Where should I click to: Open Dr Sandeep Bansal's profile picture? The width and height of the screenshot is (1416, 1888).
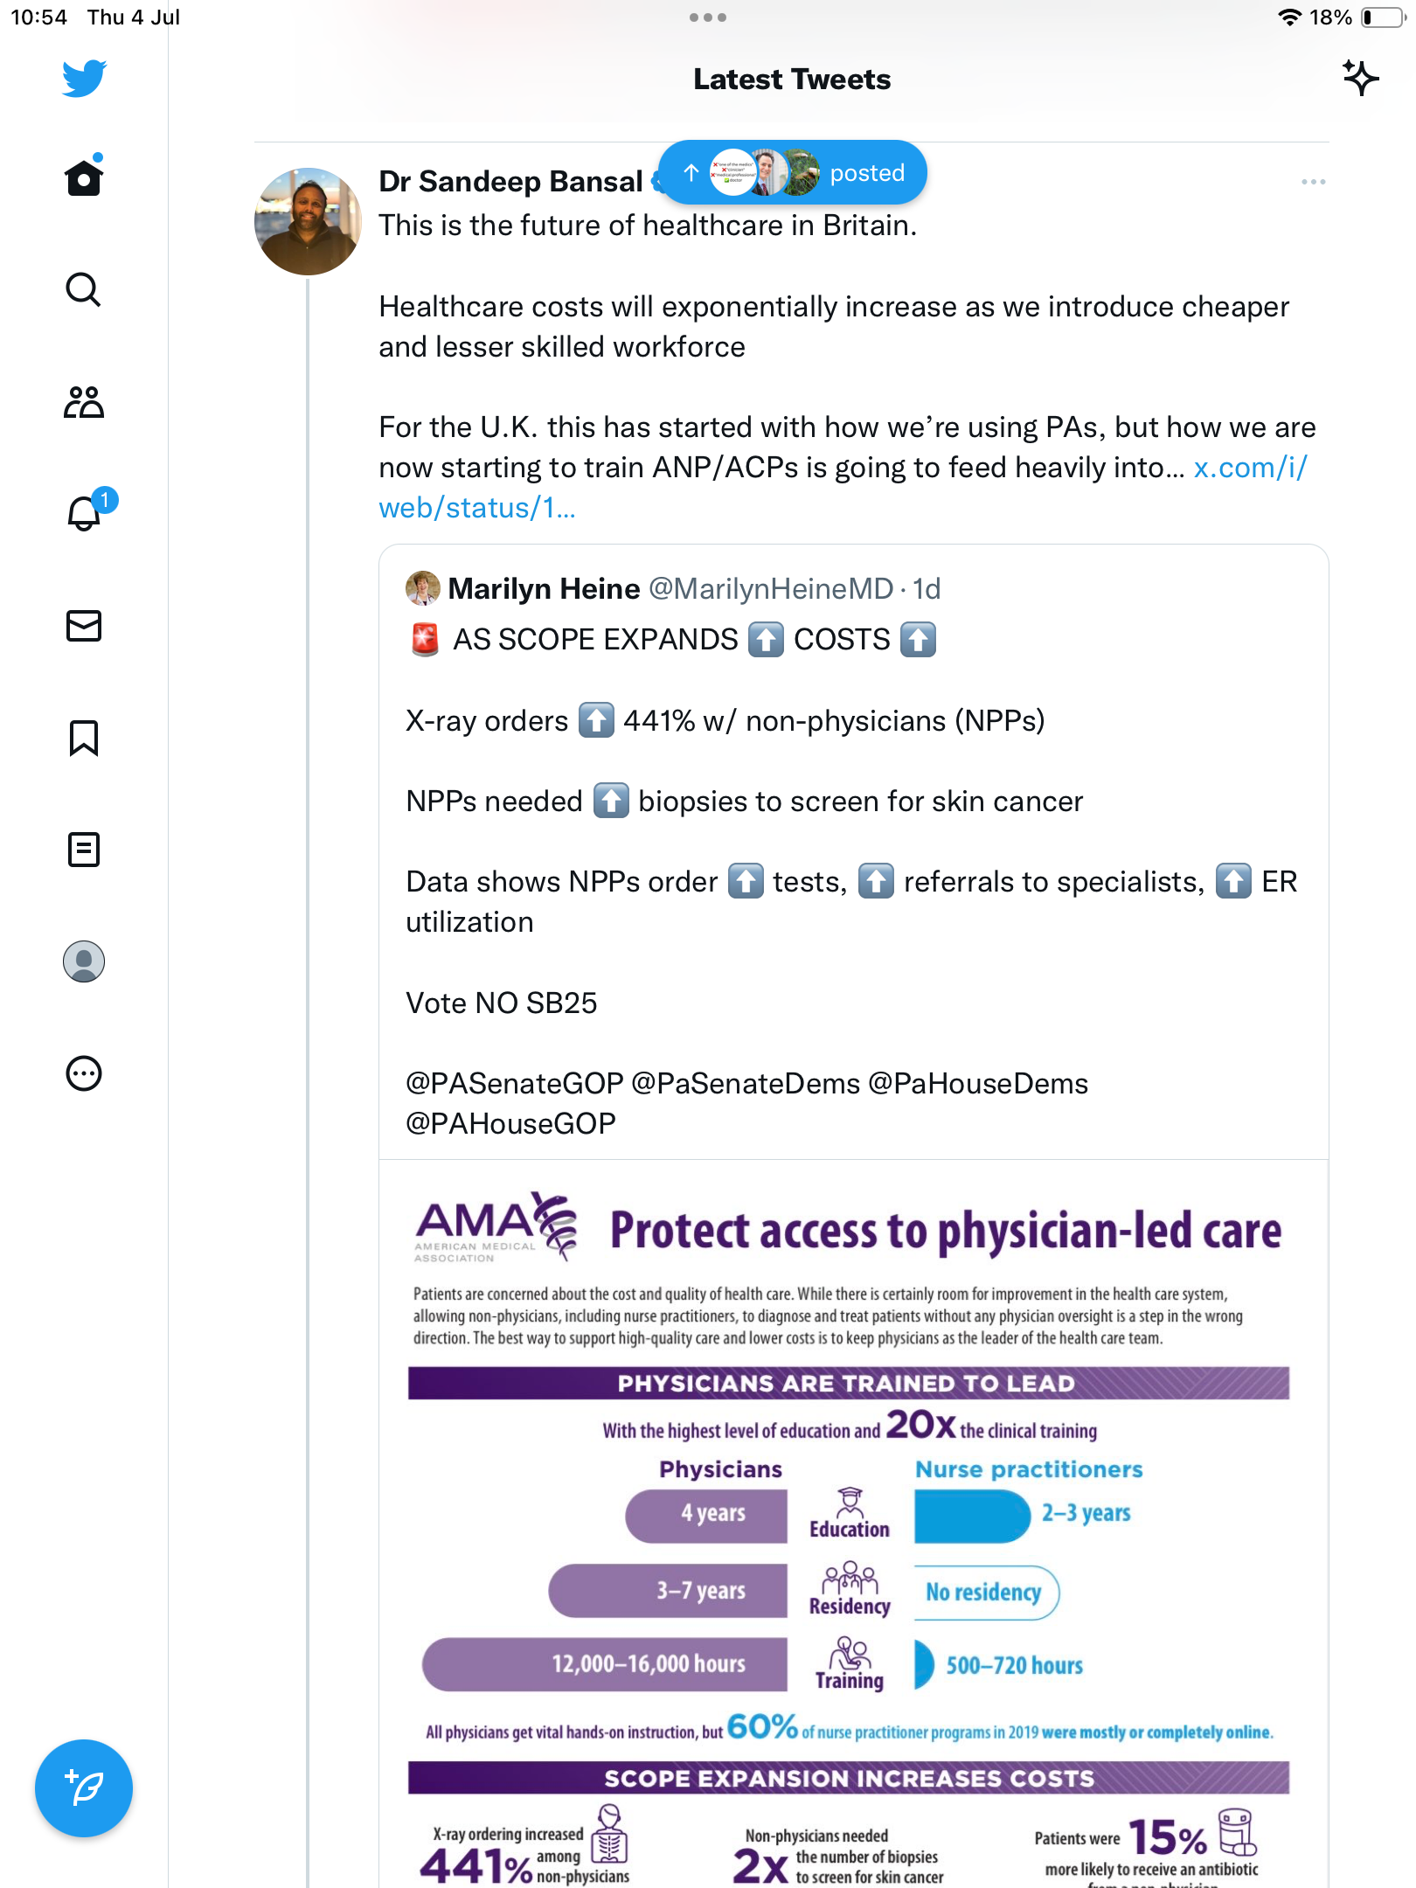click(308, 222)
